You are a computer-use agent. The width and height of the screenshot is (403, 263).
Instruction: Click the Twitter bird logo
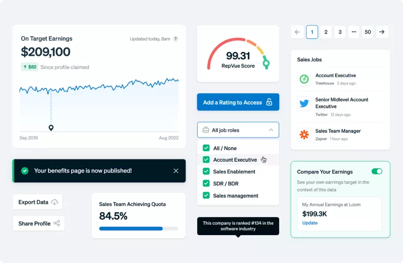[x=304, y=104]
